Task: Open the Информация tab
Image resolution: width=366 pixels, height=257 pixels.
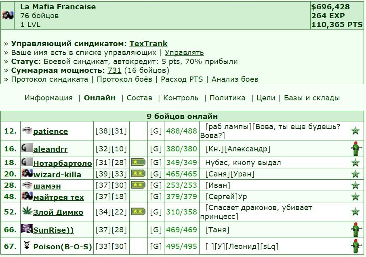Action: pos(48,98)
